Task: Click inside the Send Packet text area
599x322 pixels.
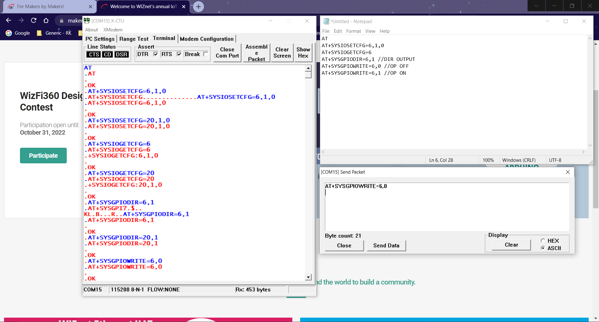Action: [x=447, y=206]
